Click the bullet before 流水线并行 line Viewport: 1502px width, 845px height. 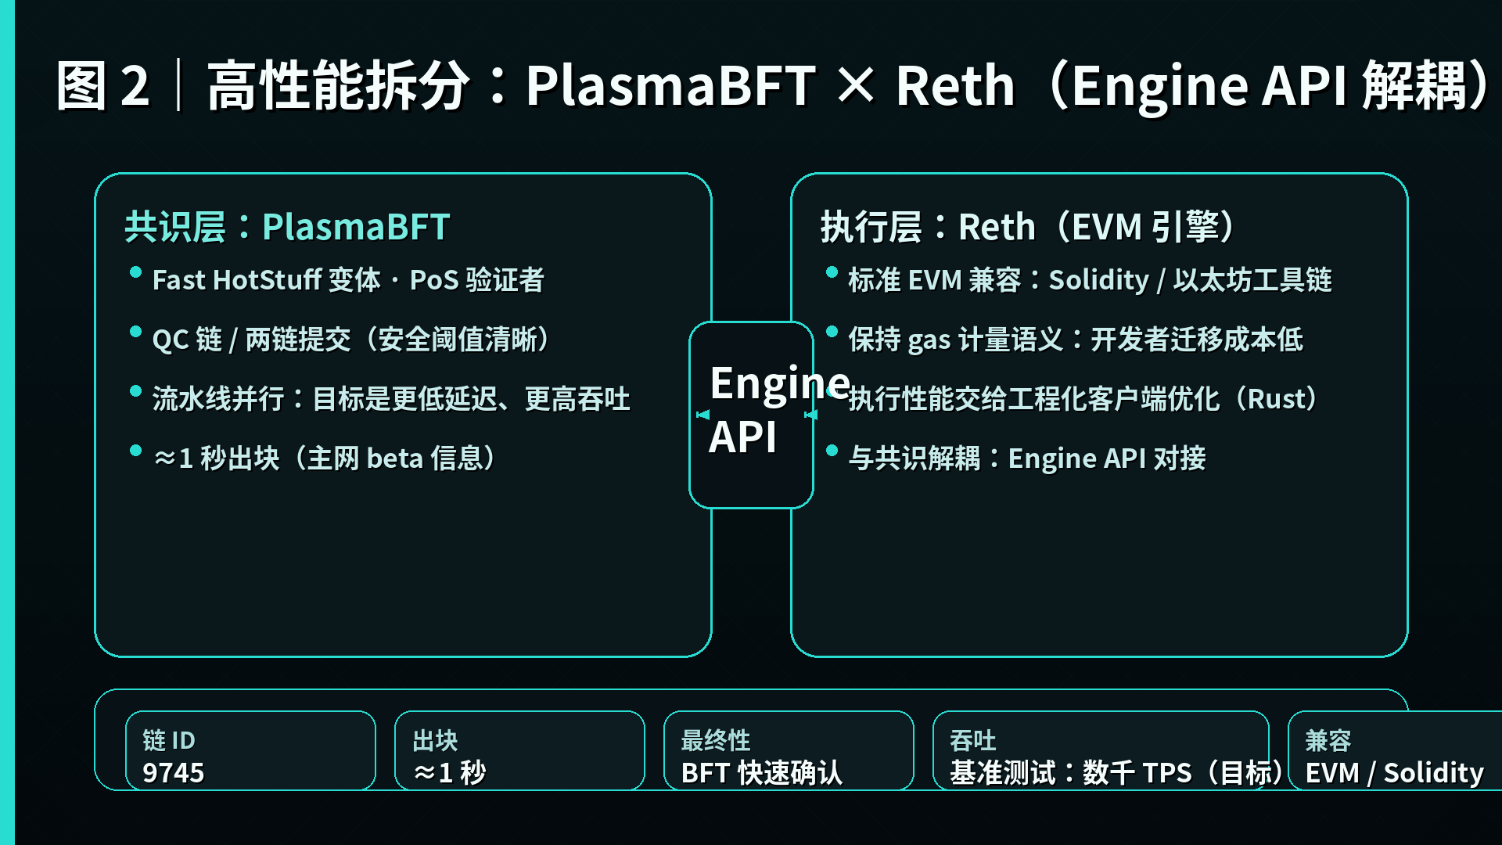[135, 391]
